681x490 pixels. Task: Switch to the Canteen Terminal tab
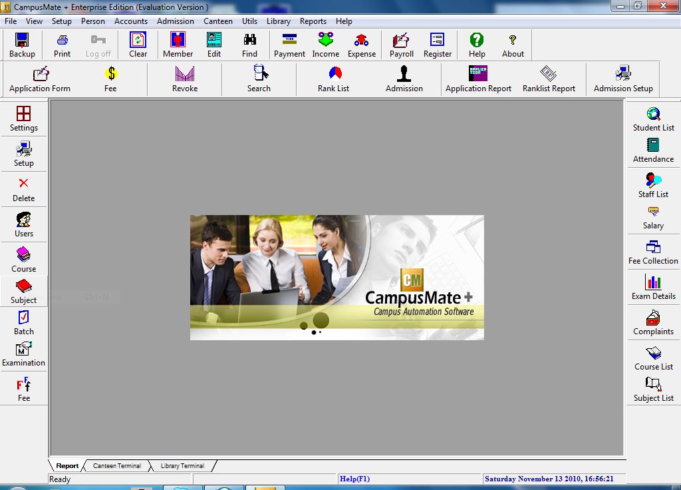coord(117,465)
